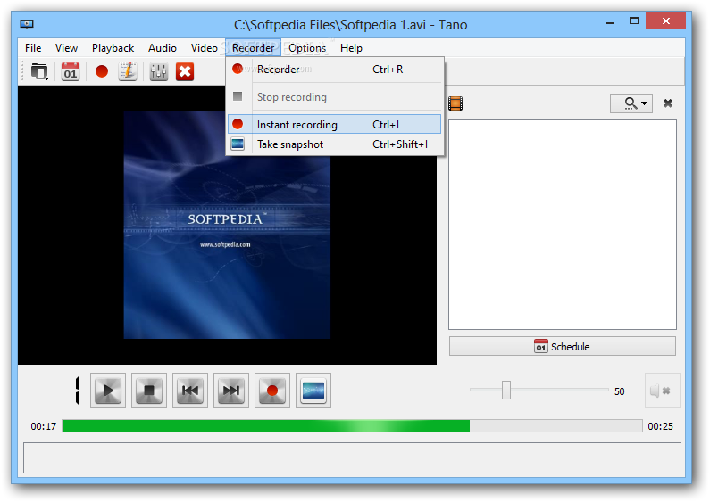Click the Schedule button

click(563, 347)
